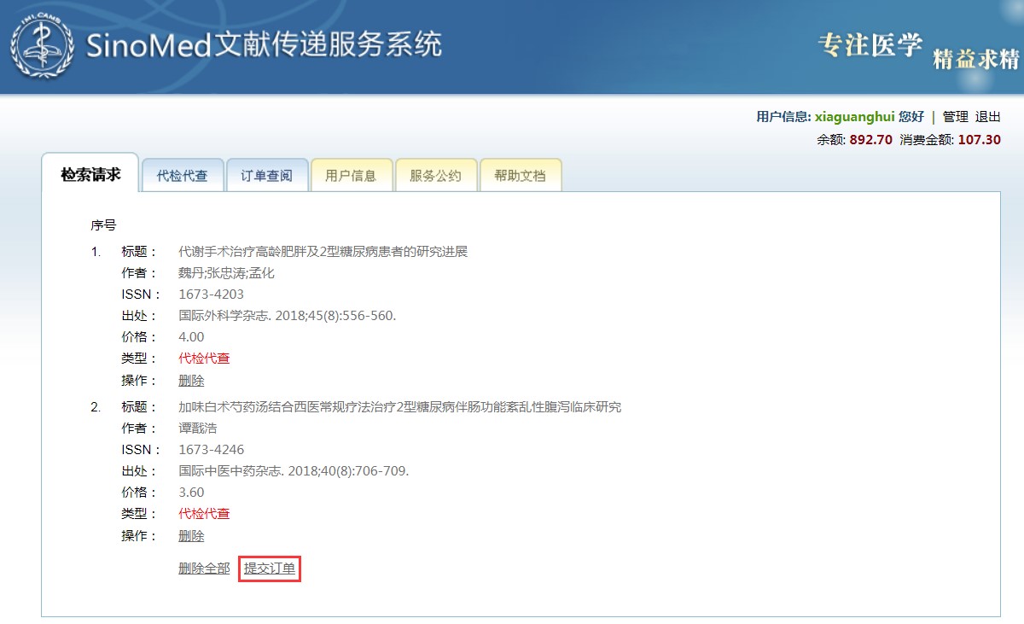Go to the 用户信息 tab
1024x624 pixels.
pos(351,176)
